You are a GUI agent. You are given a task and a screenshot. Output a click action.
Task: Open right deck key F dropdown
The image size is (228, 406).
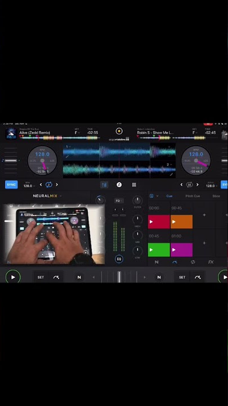coord(195,133)
